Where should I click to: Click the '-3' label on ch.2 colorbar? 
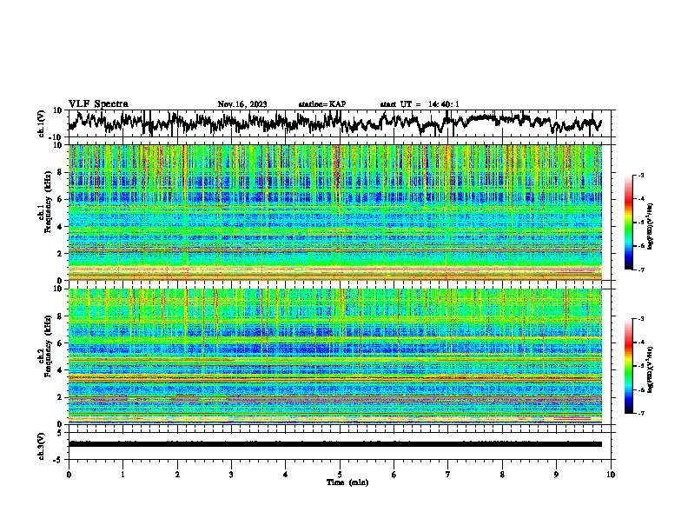pos(641,319)
